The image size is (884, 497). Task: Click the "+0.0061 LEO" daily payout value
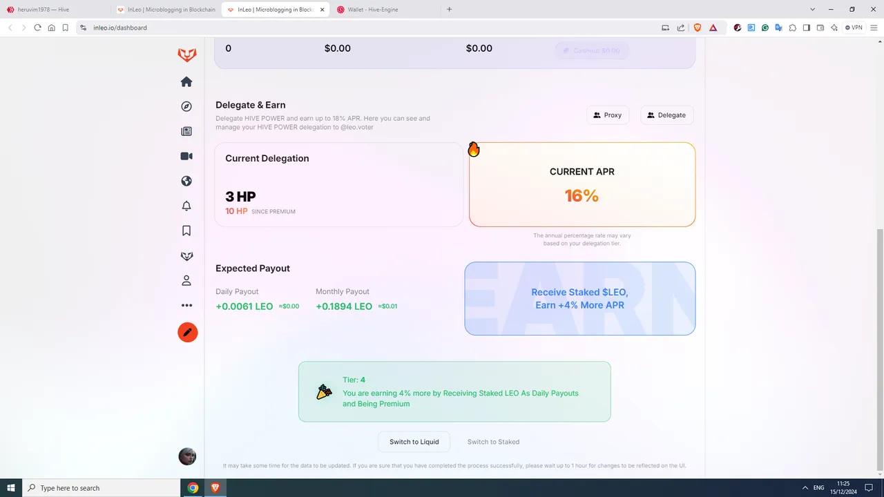[244, 306]
